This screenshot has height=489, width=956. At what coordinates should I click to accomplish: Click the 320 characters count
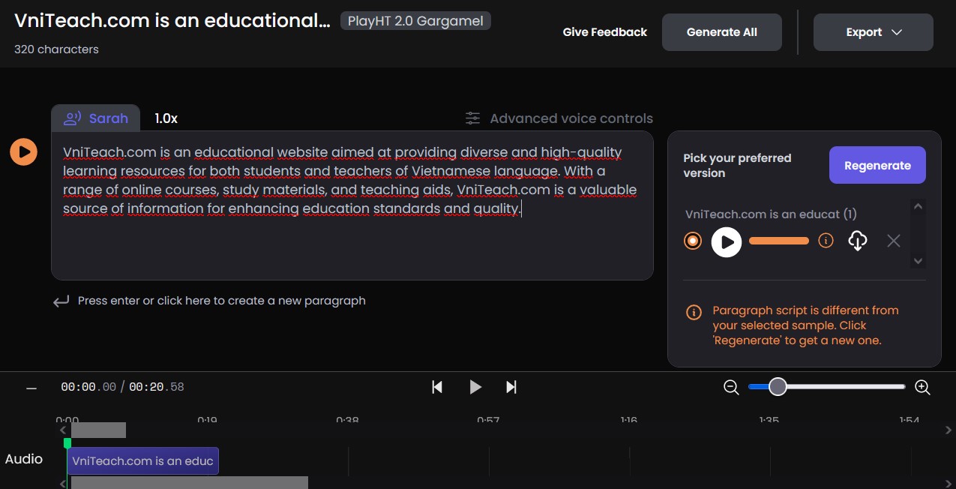click(x=56, y=49)
